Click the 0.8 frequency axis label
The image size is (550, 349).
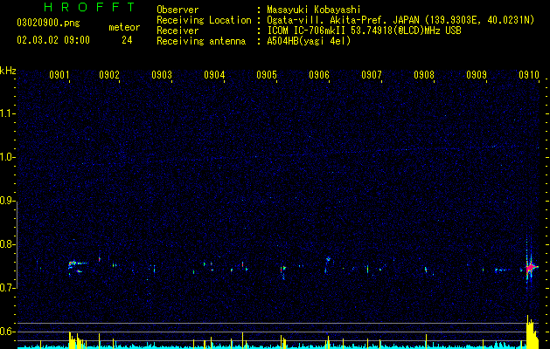7,244
